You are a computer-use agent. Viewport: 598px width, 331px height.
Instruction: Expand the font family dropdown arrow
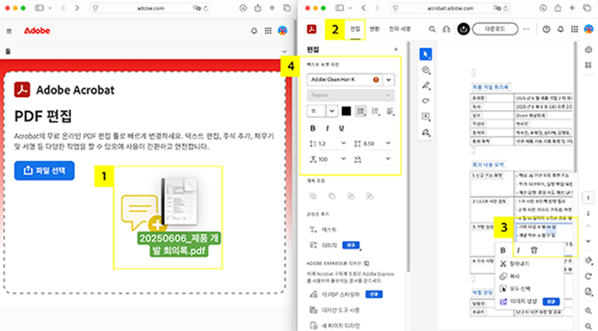coord(388,80)
